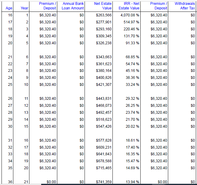The width and height of the screenshot is (197, 185).
Task: Click Premium / Deposit header beside Withdrawals After Tax
Action: pyautogui.click(x=159, y=6)
